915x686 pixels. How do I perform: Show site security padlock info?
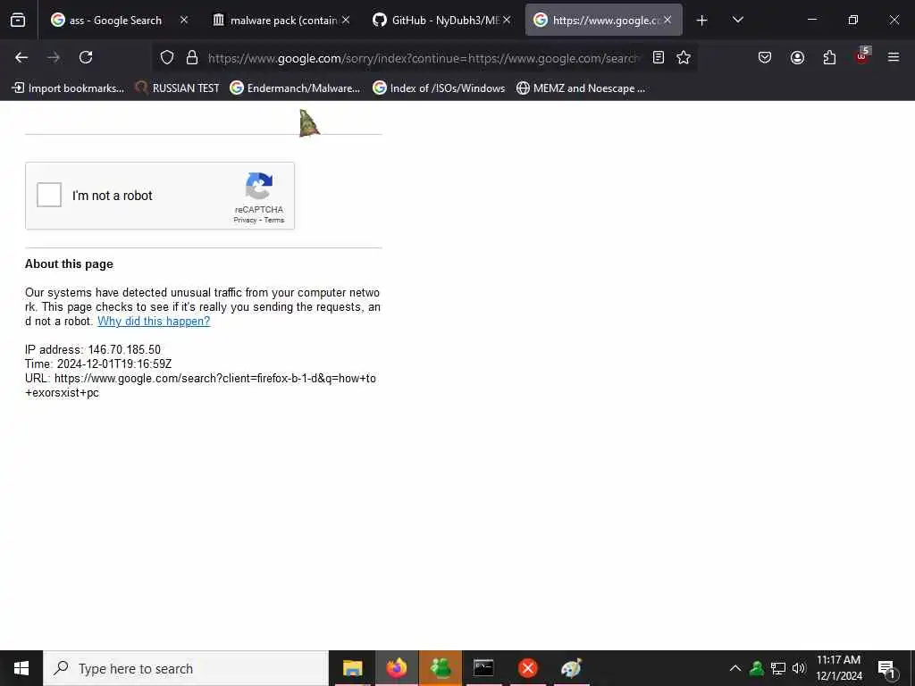(192, 57)
